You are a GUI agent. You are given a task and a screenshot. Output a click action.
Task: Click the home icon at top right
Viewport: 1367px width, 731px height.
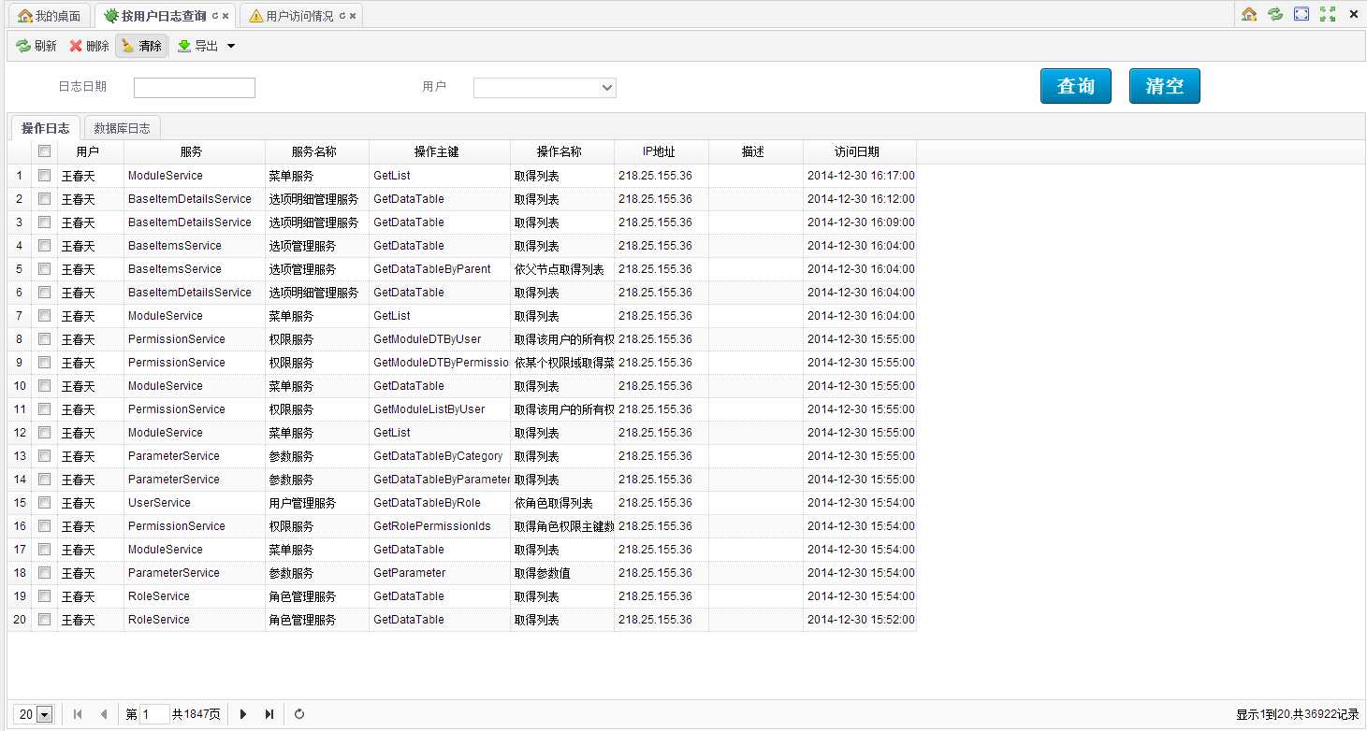point(1248,14)
